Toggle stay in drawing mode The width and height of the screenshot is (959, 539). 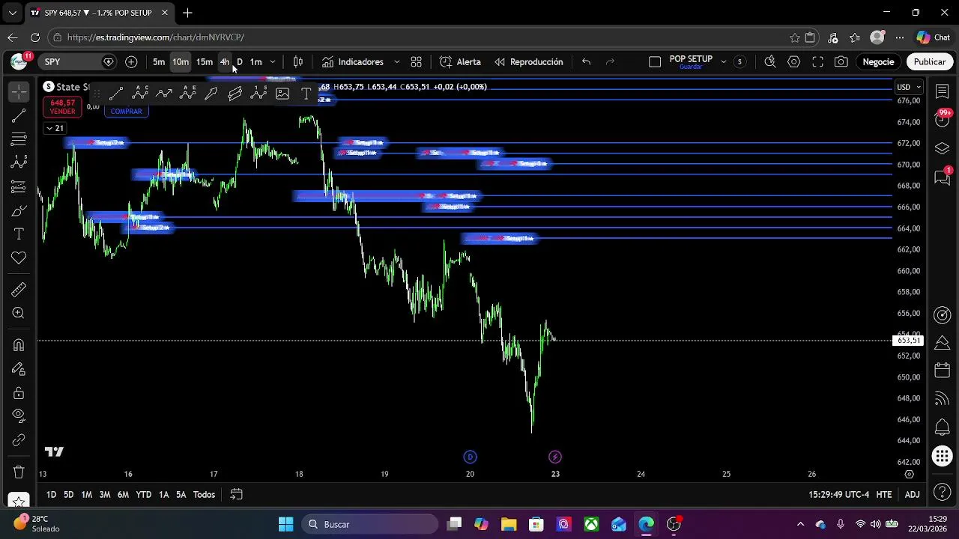(19, 369)
